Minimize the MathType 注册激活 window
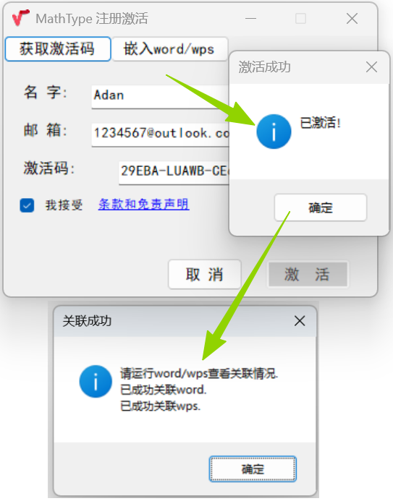The image size is (393, 501). [x=250, y=19]
